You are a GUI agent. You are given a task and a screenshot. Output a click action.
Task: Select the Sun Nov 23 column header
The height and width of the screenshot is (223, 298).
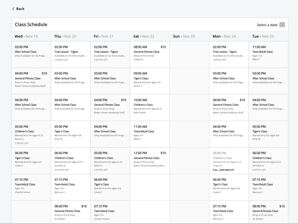(x=183, y=36)
